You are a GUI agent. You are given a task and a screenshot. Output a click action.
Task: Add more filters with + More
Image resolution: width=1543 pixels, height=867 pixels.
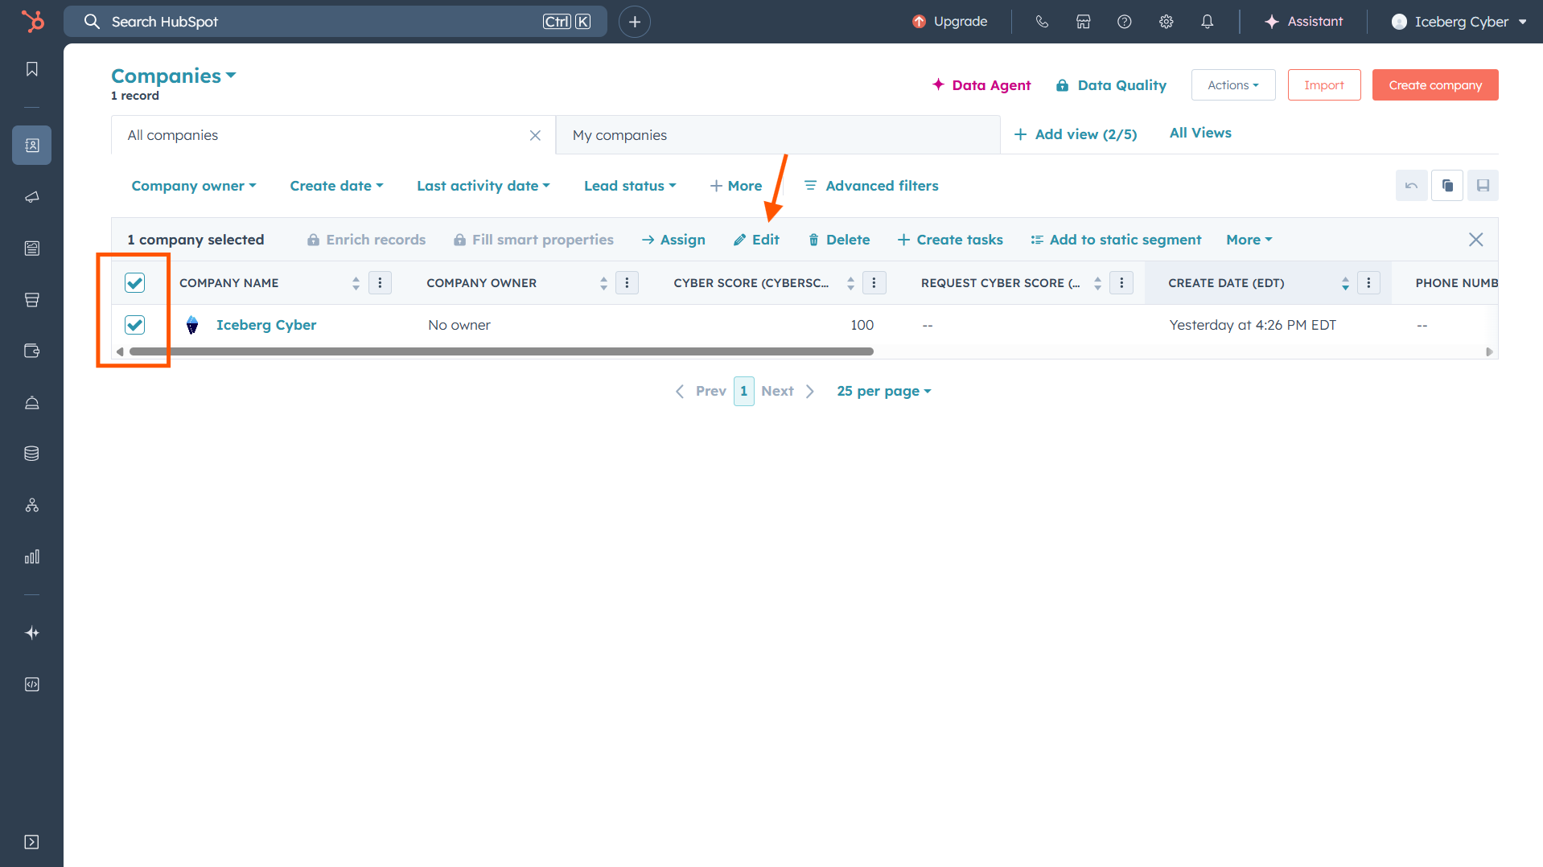tap(735, 186)
